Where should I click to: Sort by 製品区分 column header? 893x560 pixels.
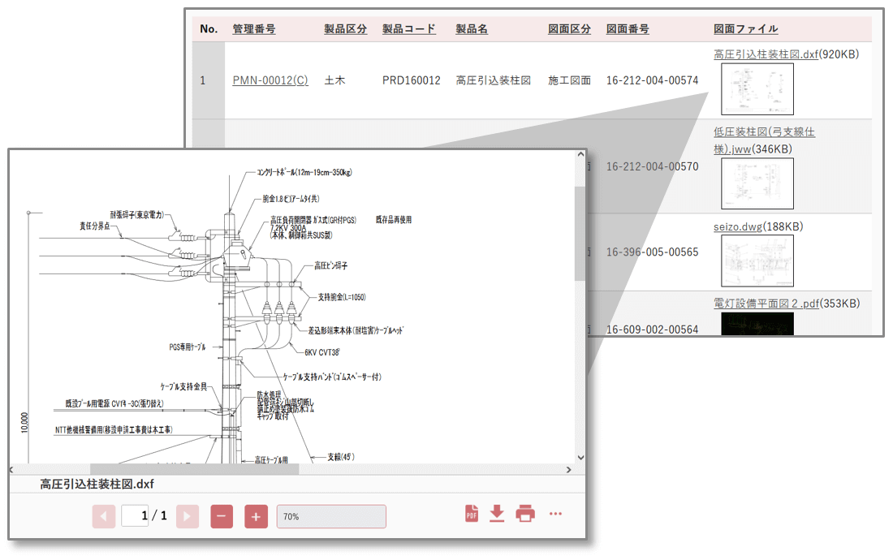345,29
